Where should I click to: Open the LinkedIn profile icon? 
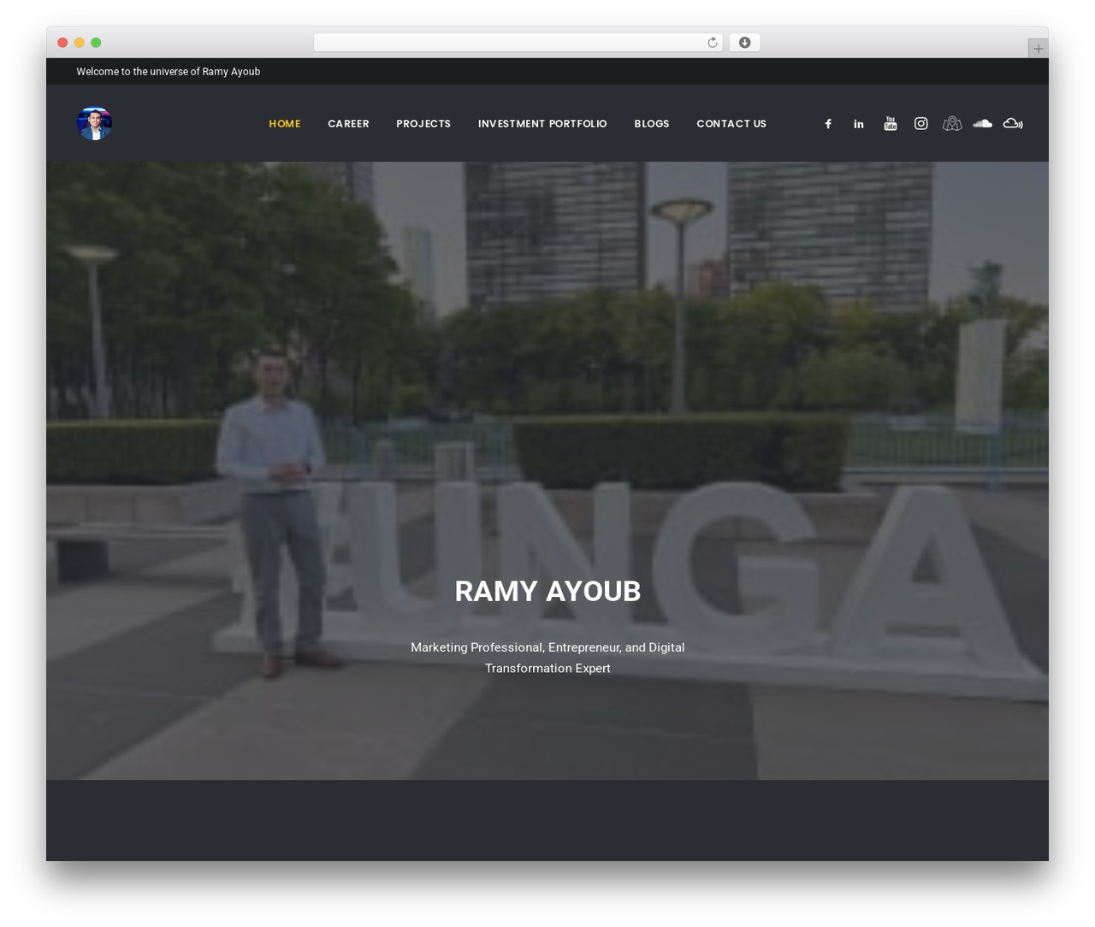coord(859,124)
